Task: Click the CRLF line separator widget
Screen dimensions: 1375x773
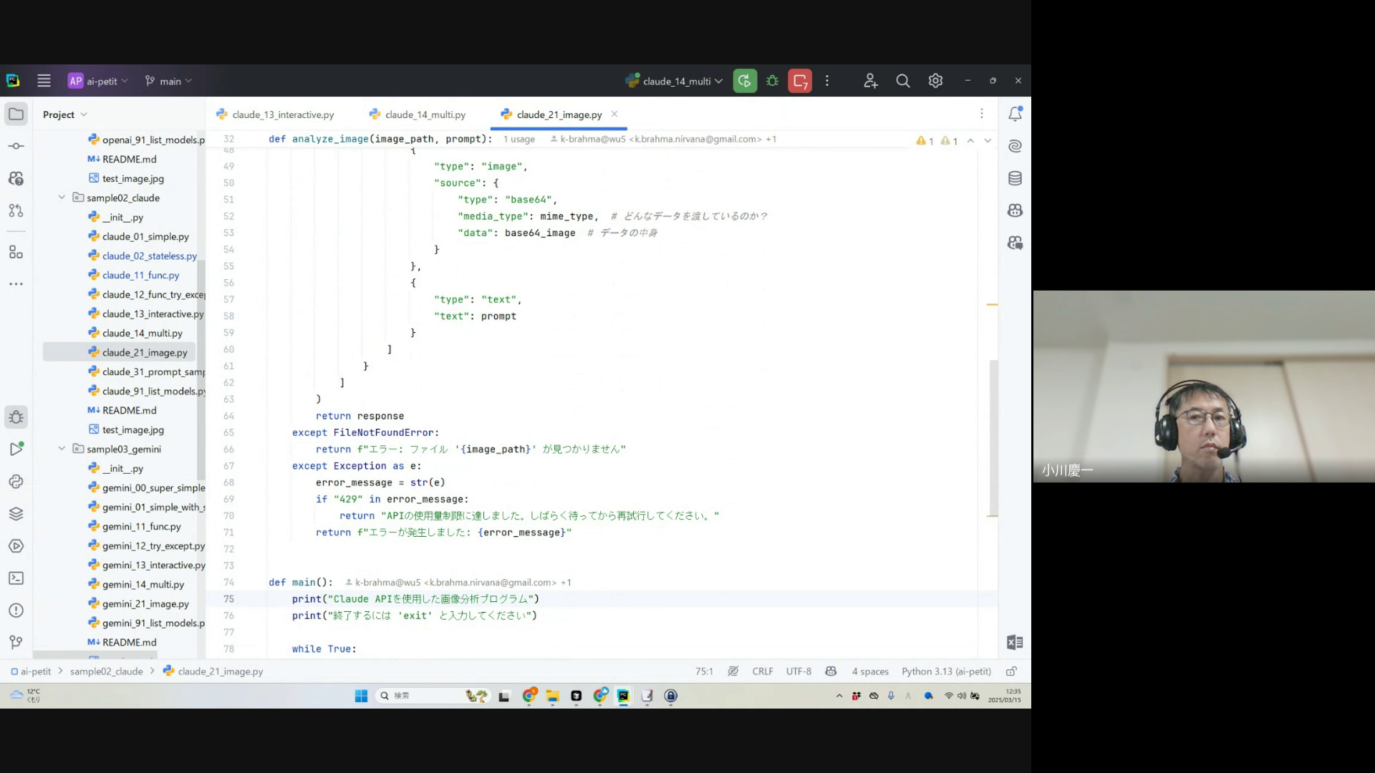Action: click(762, 671)
